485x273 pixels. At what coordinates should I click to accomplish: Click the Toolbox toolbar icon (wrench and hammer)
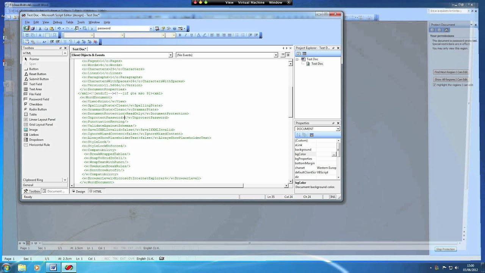click(169, 28)
